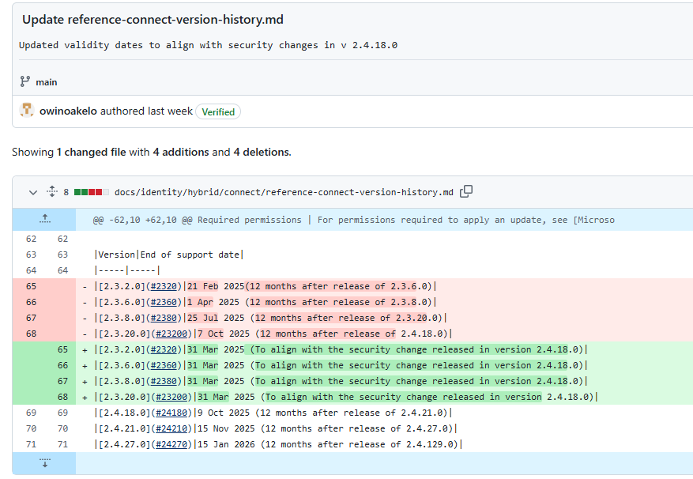
Task: Click the git branch icon beside main
Action: click(24, 82)
